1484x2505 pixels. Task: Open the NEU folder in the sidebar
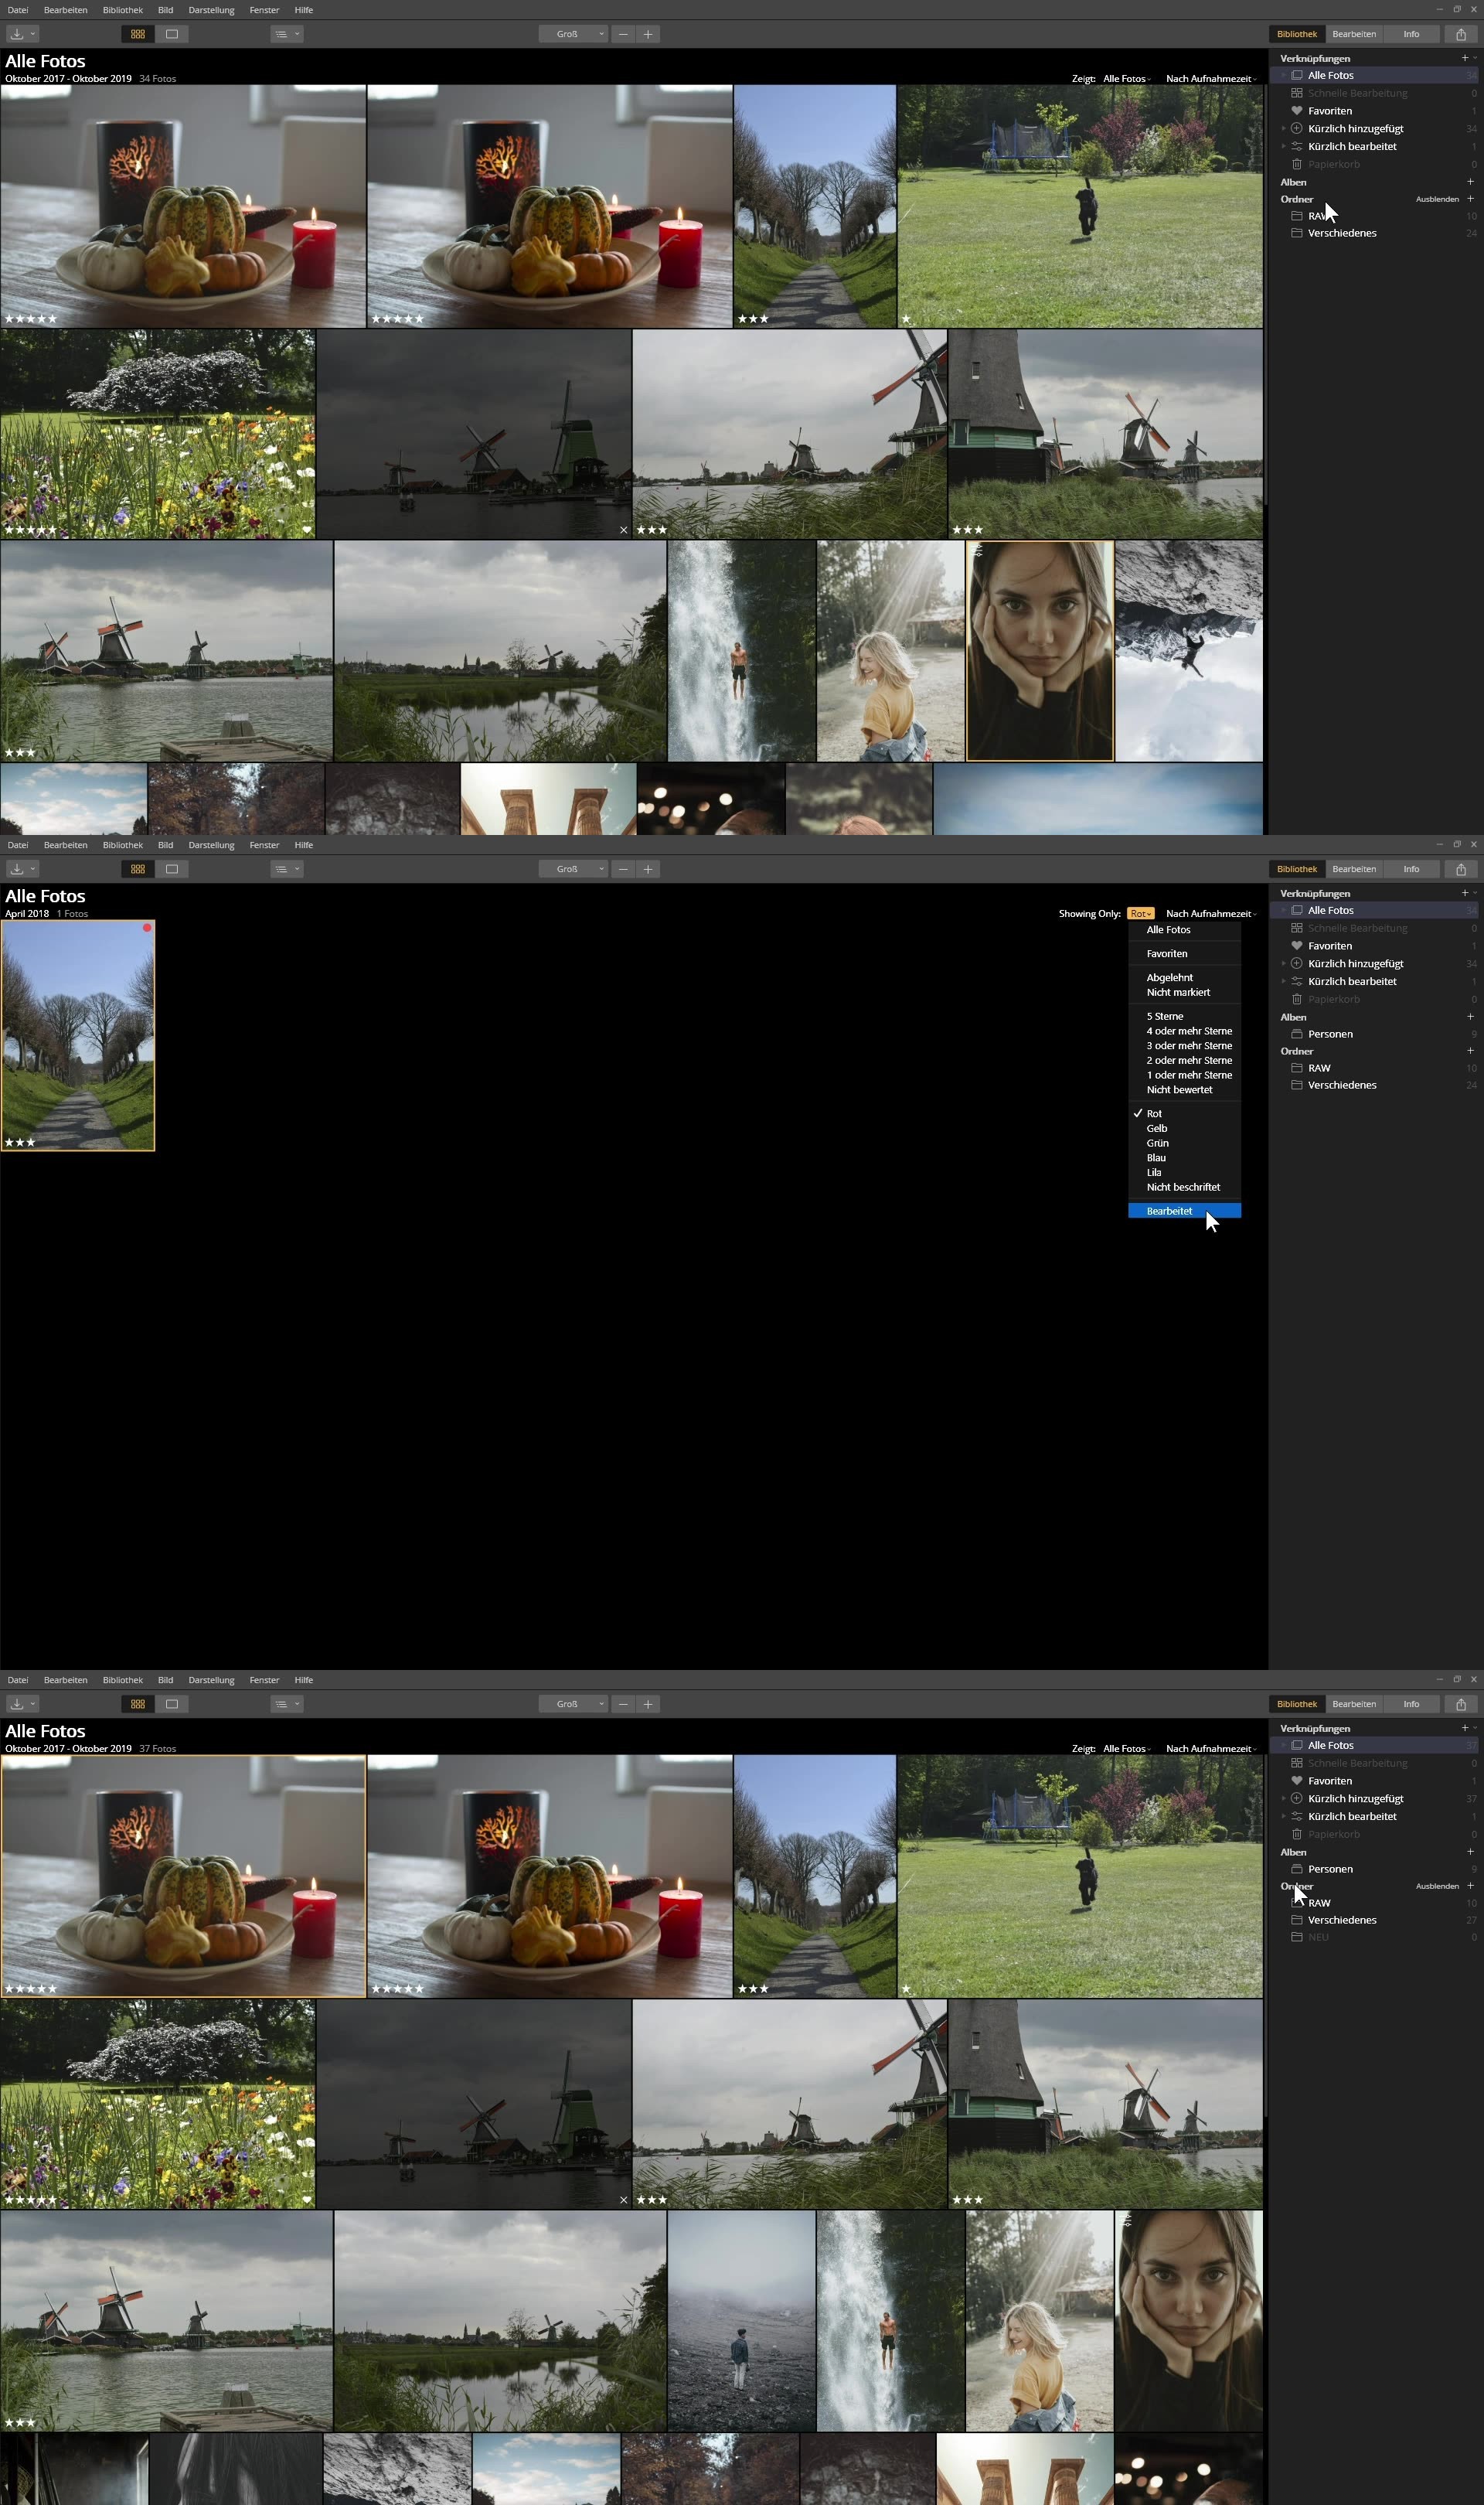pos(1318,1937)
